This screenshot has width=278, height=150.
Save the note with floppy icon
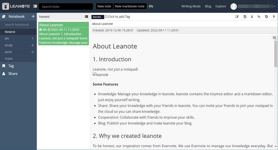(x=245, y=17)
